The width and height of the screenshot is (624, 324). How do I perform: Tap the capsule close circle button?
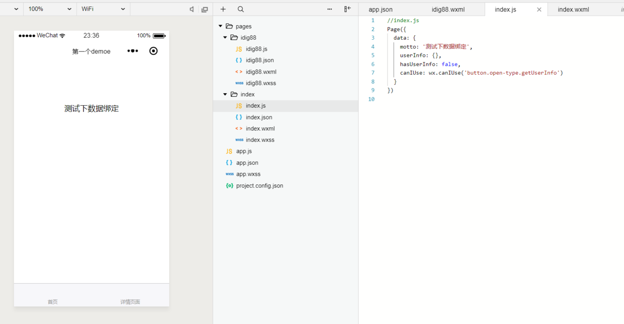(153, 51)
